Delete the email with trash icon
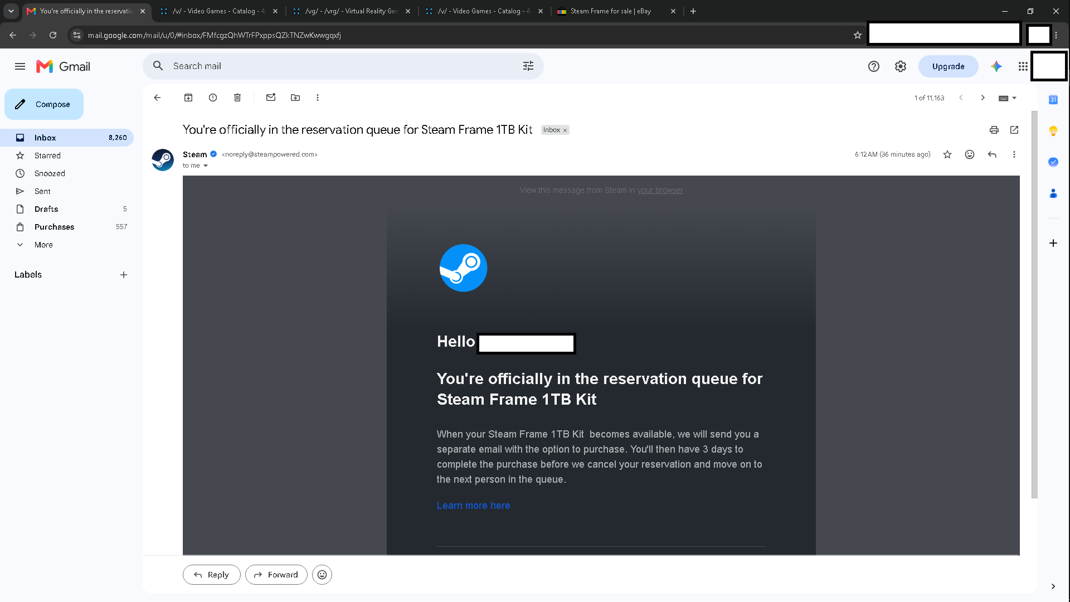This screenshot has height=602, width=1070. 237,98
